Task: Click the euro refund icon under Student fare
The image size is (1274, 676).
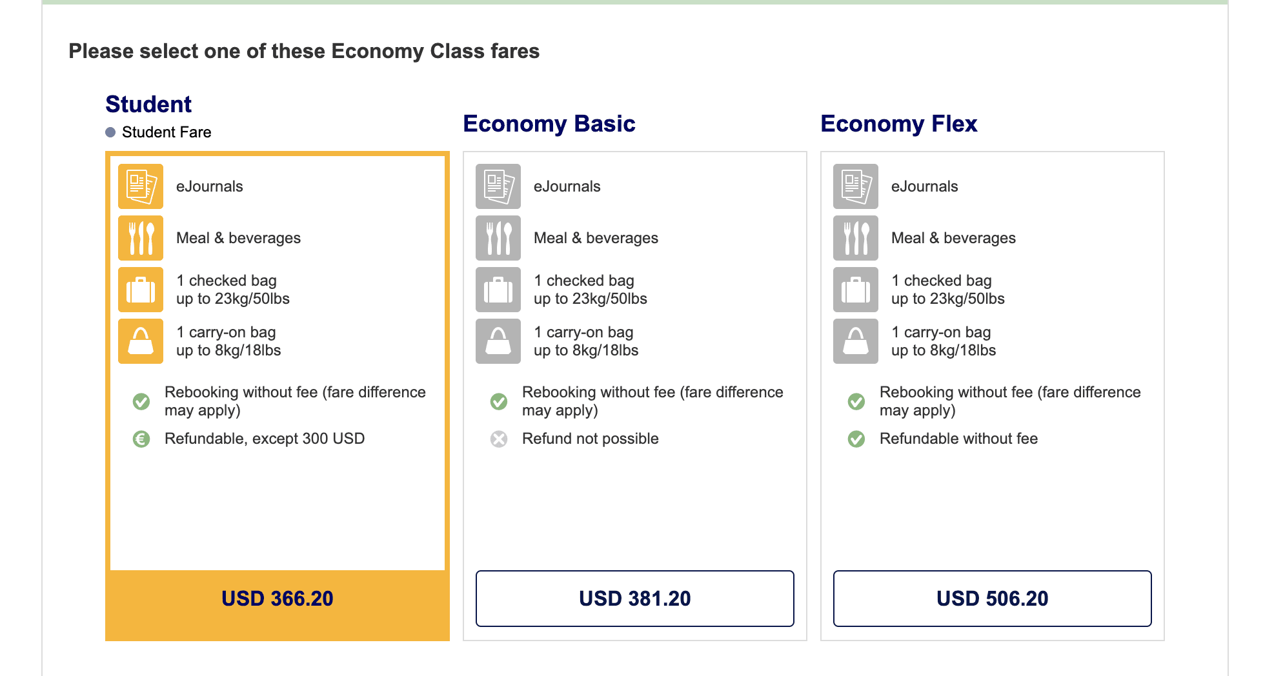Action: tap(141, 439)
